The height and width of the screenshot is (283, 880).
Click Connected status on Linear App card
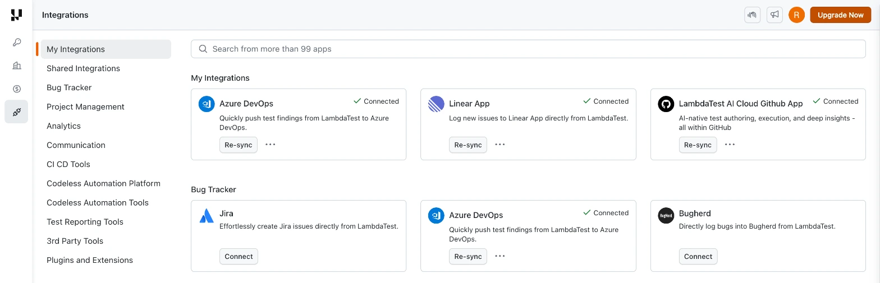pos(606,101)
